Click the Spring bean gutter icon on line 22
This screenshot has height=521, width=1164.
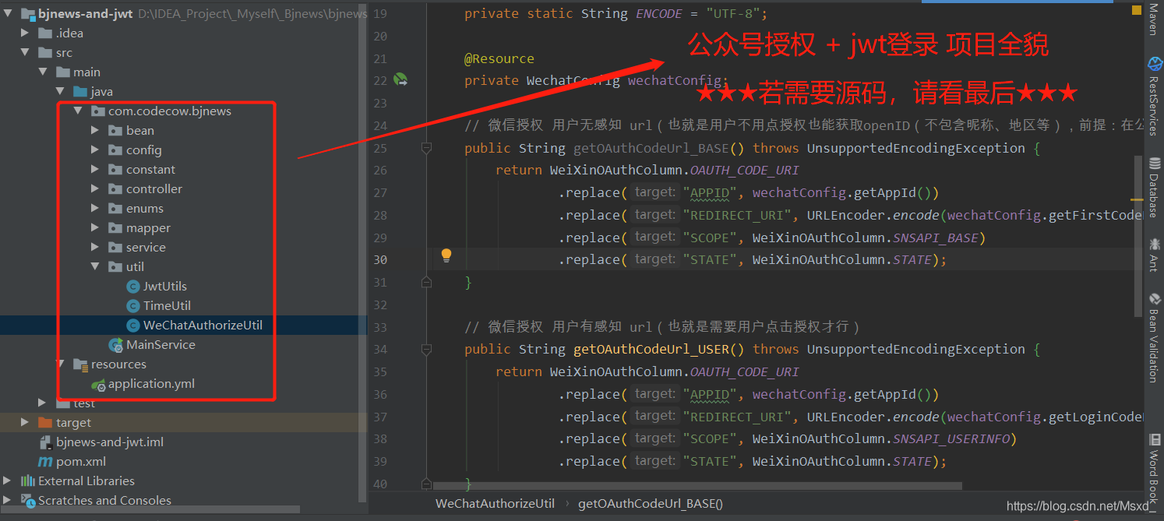[401, 79]
